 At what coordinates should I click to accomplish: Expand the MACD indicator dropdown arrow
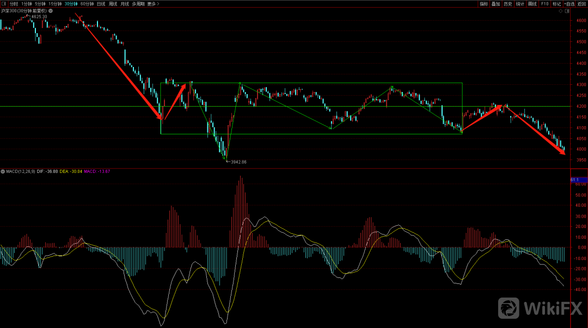(3, 171)
